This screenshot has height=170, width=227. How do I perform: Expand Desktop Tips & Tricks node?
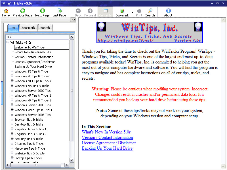point(12,124)
